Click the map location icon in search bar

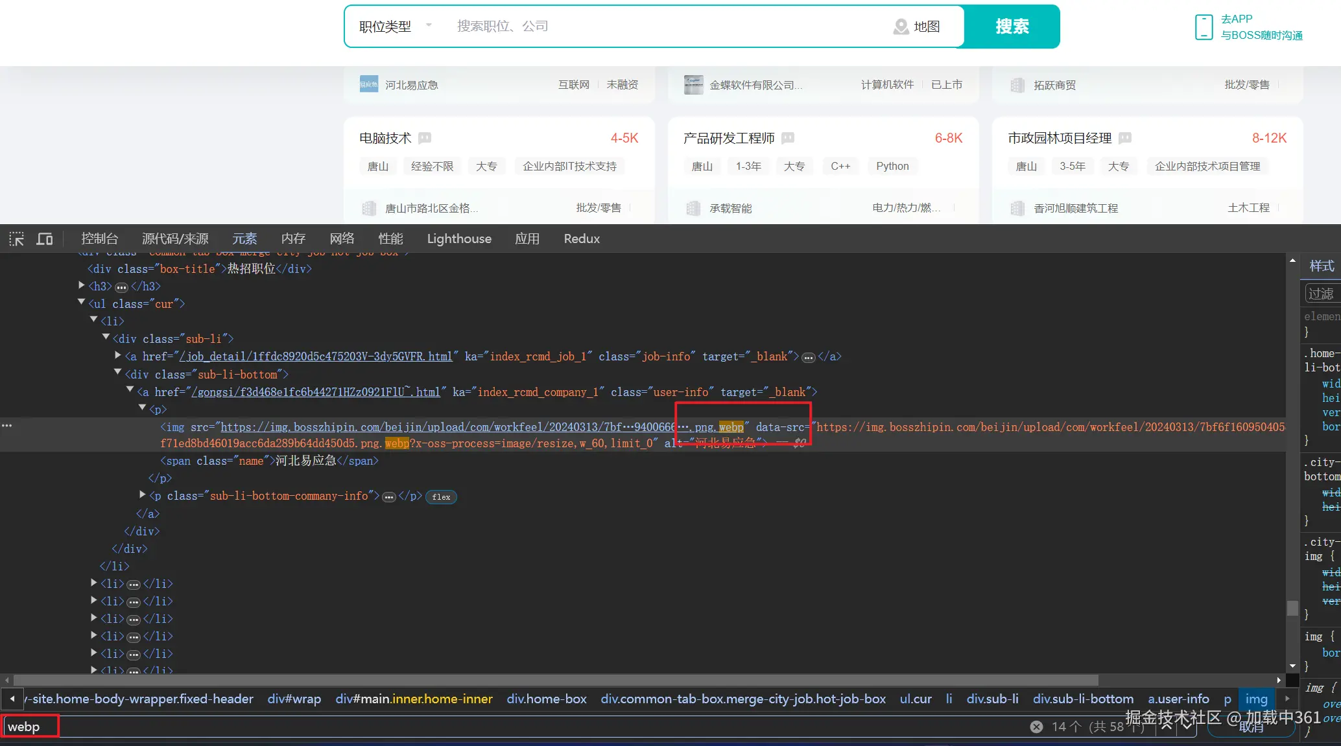(901, 27)
